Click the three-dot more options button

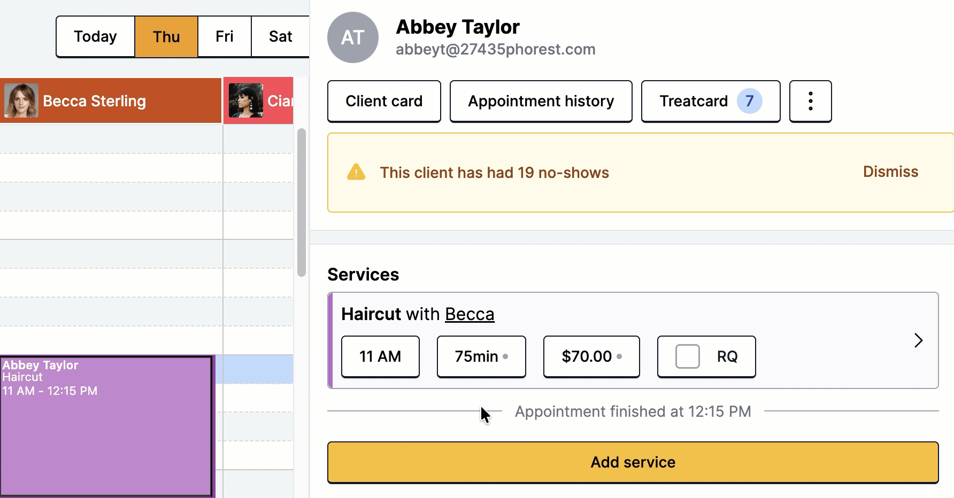click(x=810, y=101)
